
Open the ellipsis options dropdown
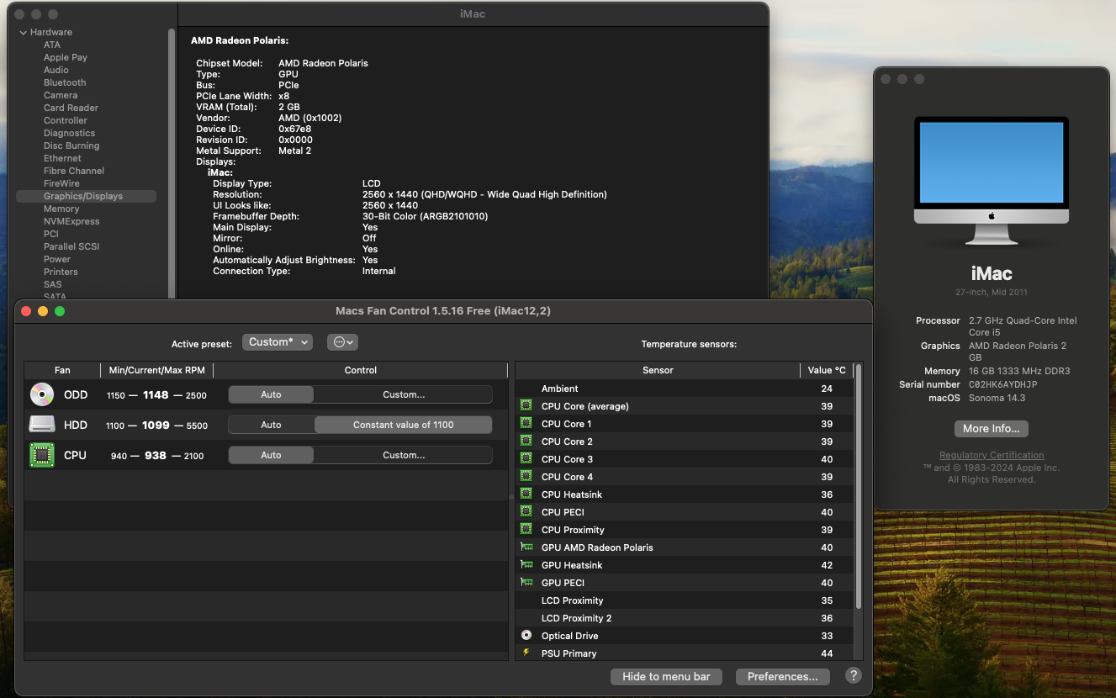(x=343, y=342)
